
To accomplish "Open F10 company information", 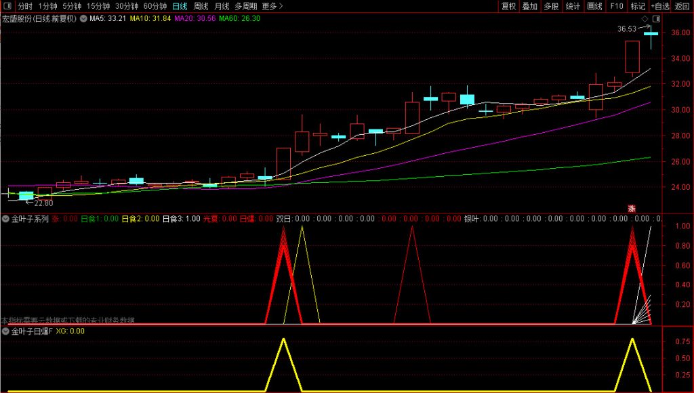I will tap(616, 6).
